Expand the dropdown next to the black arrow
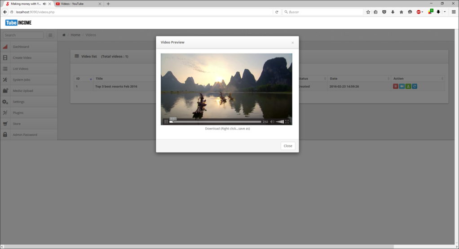459x249 pixels. click(445, 12)
